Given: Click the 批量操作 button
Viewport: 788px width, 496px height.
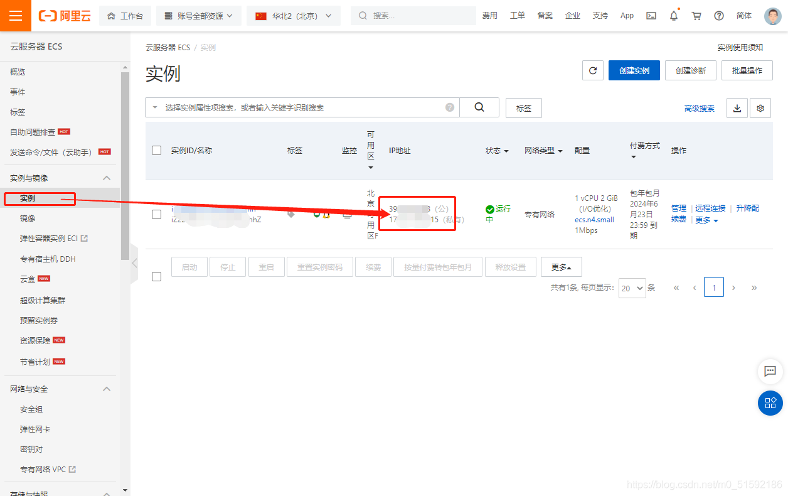Looking at the screenshot, I should click(747, 71).
